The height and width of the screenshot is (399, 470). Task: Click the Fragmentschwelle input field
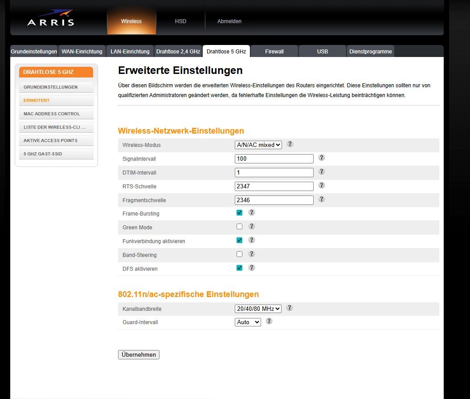tap(274, 200)
